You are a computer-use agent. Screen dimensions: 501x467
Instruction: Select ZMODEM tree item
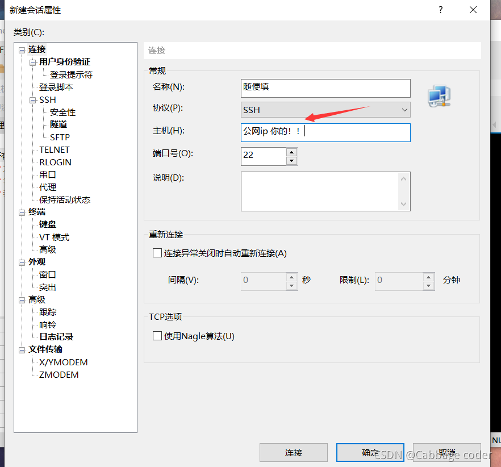click(59, 375)
